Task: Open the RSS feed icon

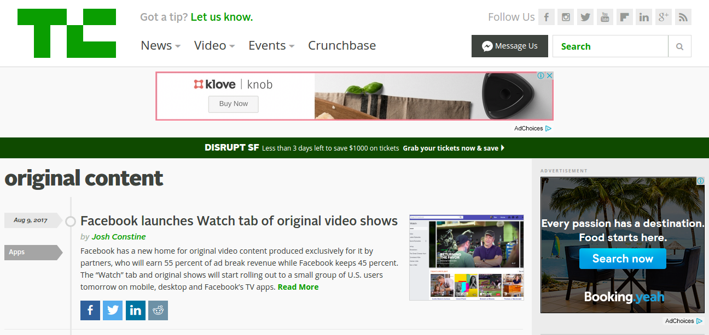Action: [683, 17]
